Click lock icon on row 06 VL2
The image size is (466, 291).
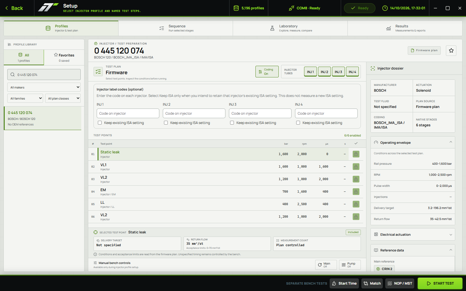356,217
